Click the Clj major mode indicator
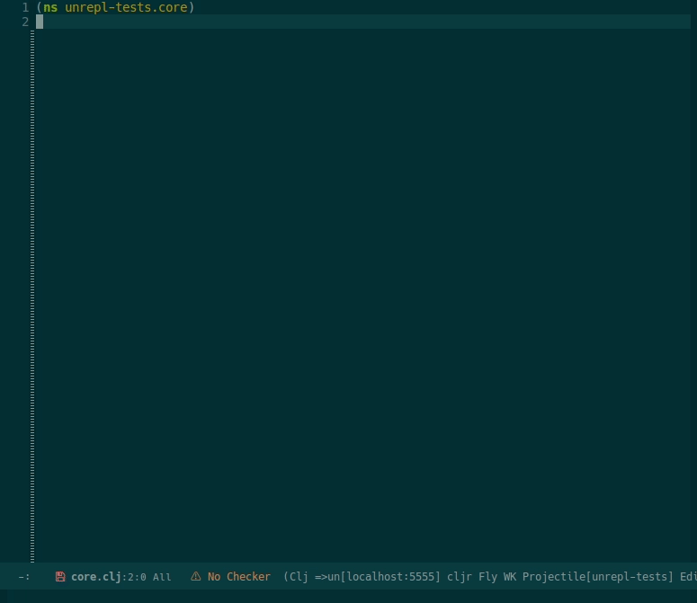697x603 pixels. point(299,577)
